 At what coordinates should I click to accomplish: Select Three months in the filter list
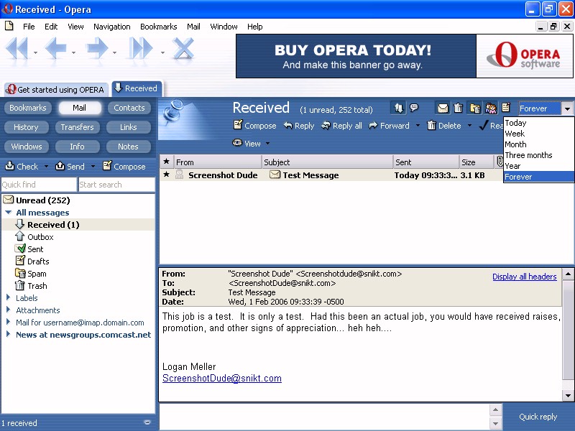[538, 155]
